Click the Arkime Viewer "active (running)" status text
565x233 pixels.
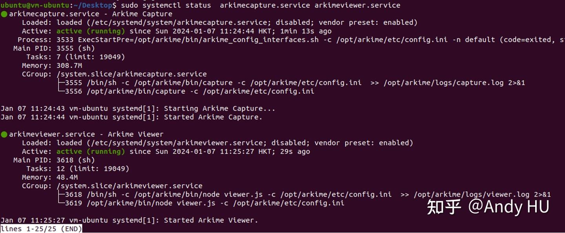[91, 151]
